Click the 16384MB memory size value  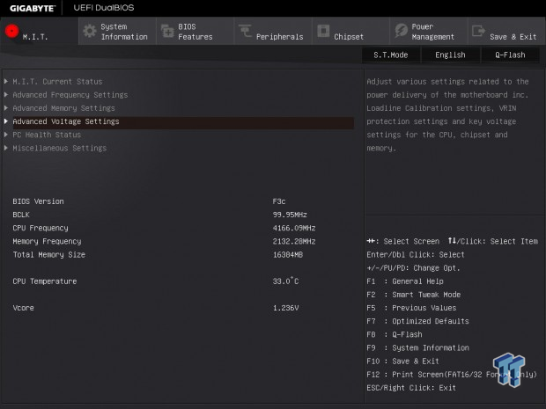coord(288,254)
